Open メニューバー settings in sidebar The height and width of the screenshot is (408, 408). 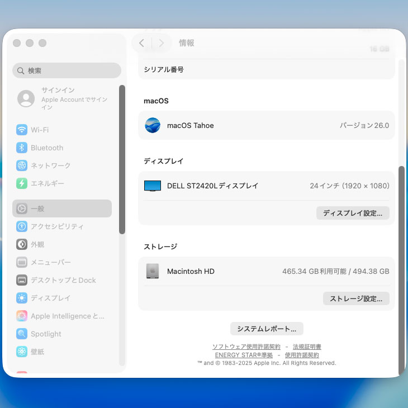point(50,262)
